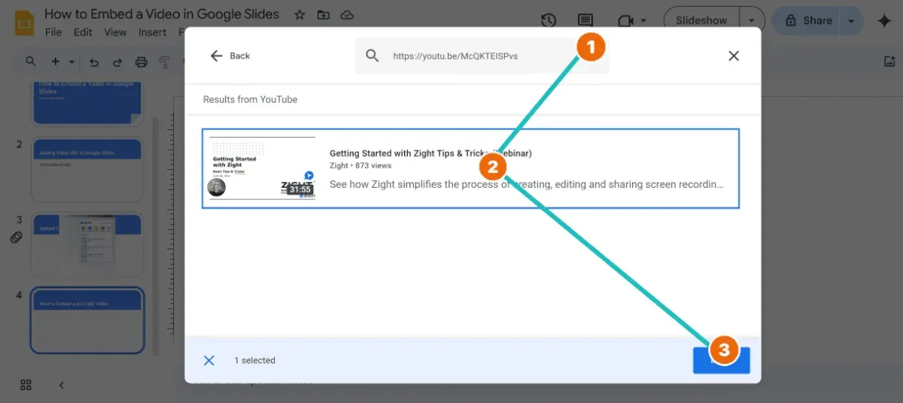Click the move to folder icon
Image resolution: width=903 pixels, height=403 pixels.
(324, 15)
